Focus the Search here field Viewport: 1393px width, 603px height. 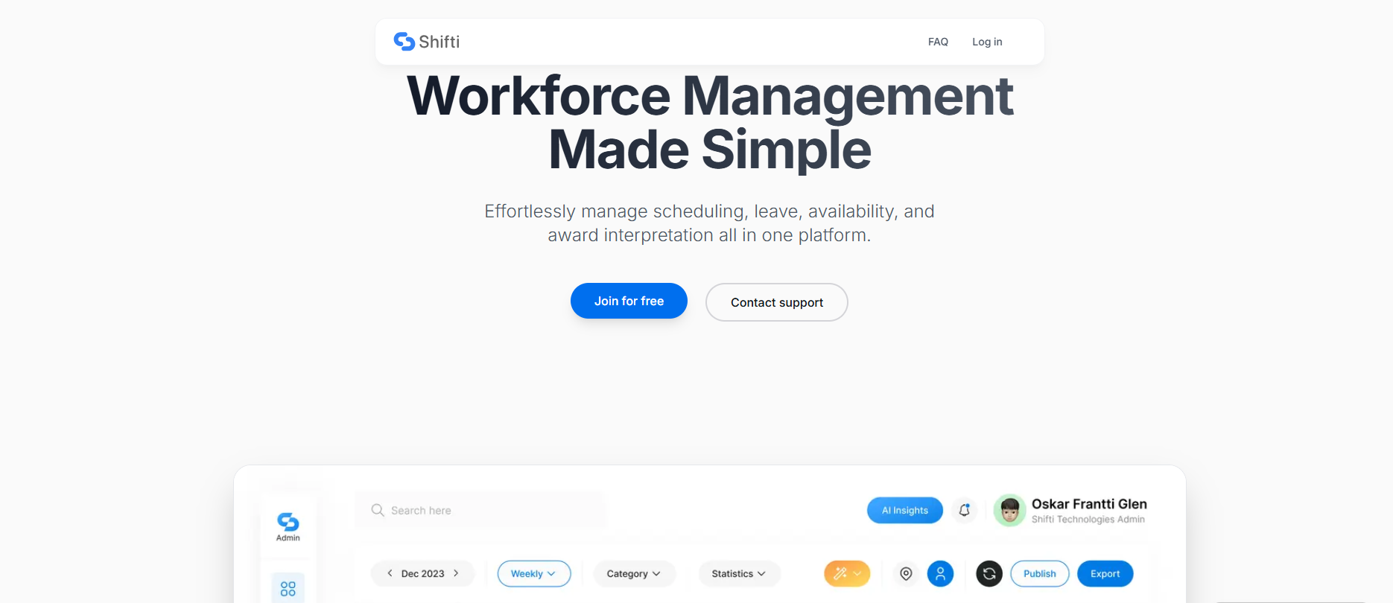point(480,510)
